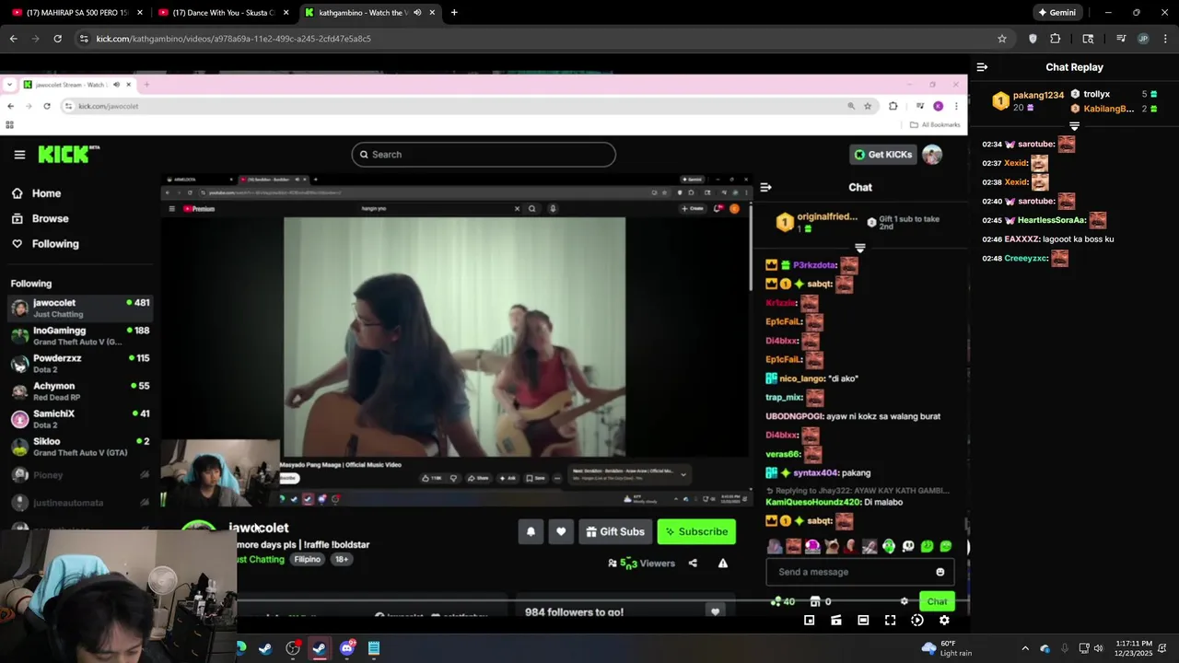The height and width of the screenshot is (663, 1179).
Task: Go back in Chrome
Action: [x=13, y=39]
